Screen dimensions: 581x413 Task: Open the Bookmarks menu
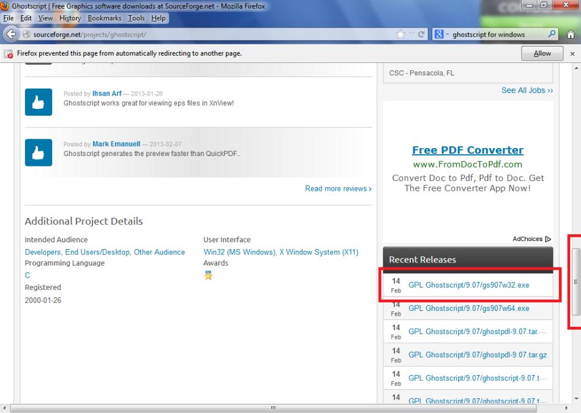105,18
